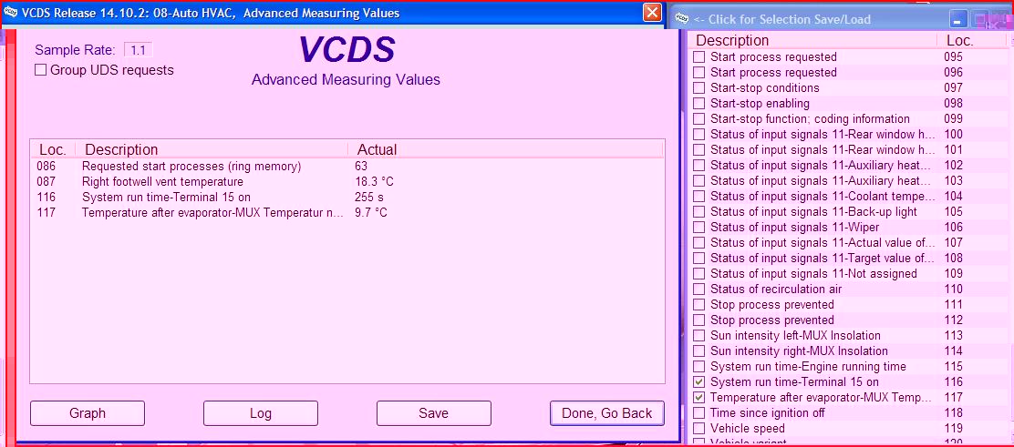Check the Start-stop enabling box
1014x447 pixels.
(699, 104)
